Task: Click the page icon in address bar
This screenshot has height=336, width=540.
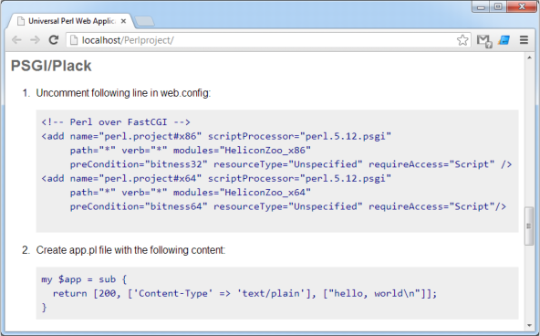Action: pos(73,40)
